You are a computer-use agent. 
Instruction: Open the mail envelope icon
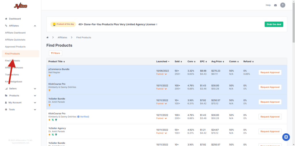click(x=275, y=5)
